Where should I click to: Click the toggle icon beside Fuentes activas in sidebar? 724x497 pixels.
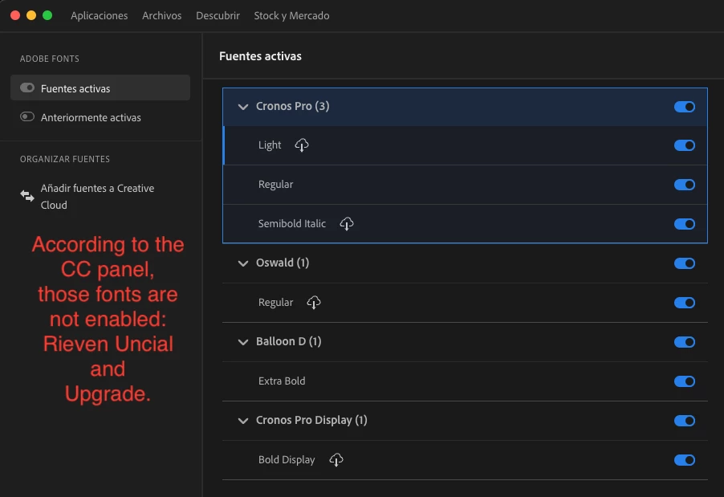pyautogui.click(x=27, y=88)
